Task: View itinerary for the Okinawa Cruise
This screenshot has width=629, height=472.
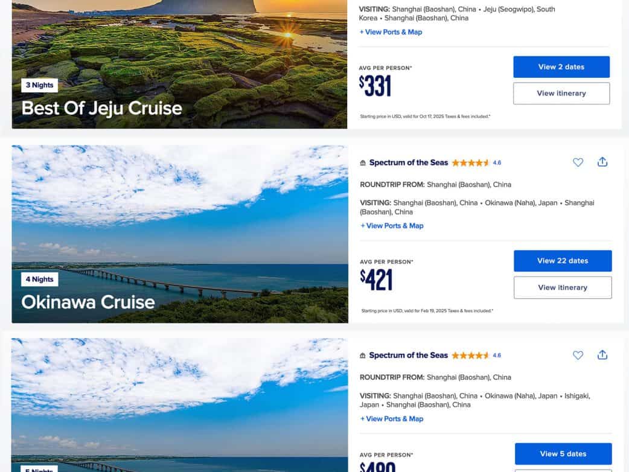Action: tap(563, 288)
